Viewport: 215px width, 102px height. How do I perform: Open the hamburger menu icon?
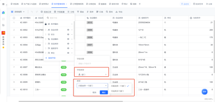pyautogui.click(x=3, y=4)
